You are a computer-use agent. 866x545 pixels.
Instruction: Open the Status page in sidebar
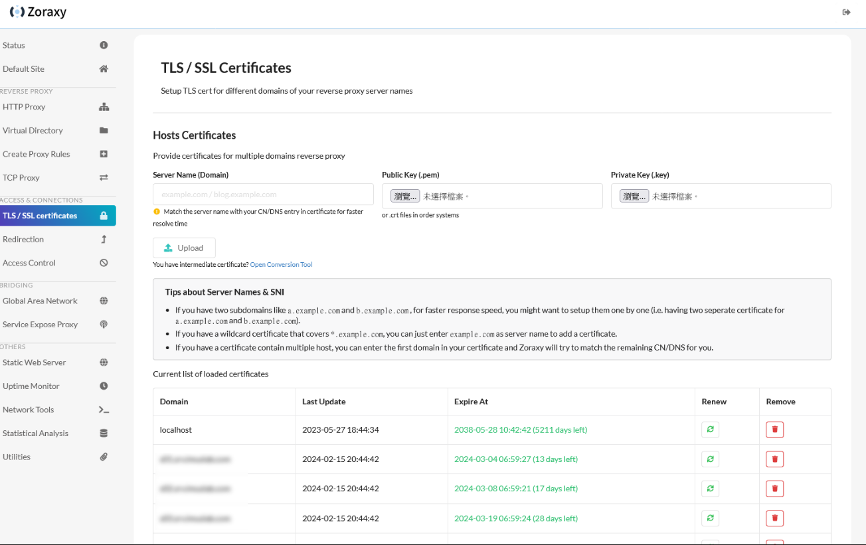coord(14,45)
